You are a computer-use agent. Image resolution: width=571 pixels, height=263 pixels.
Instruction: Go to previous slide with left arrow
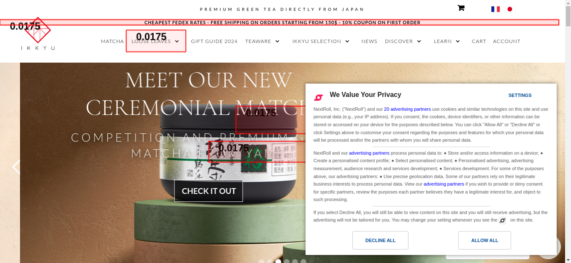pyautogui.click(x=16, y=167)
